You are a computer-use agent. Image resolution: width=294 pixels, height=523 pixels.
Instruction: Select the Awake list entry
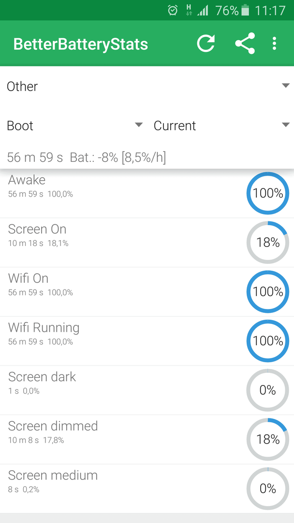147,193
